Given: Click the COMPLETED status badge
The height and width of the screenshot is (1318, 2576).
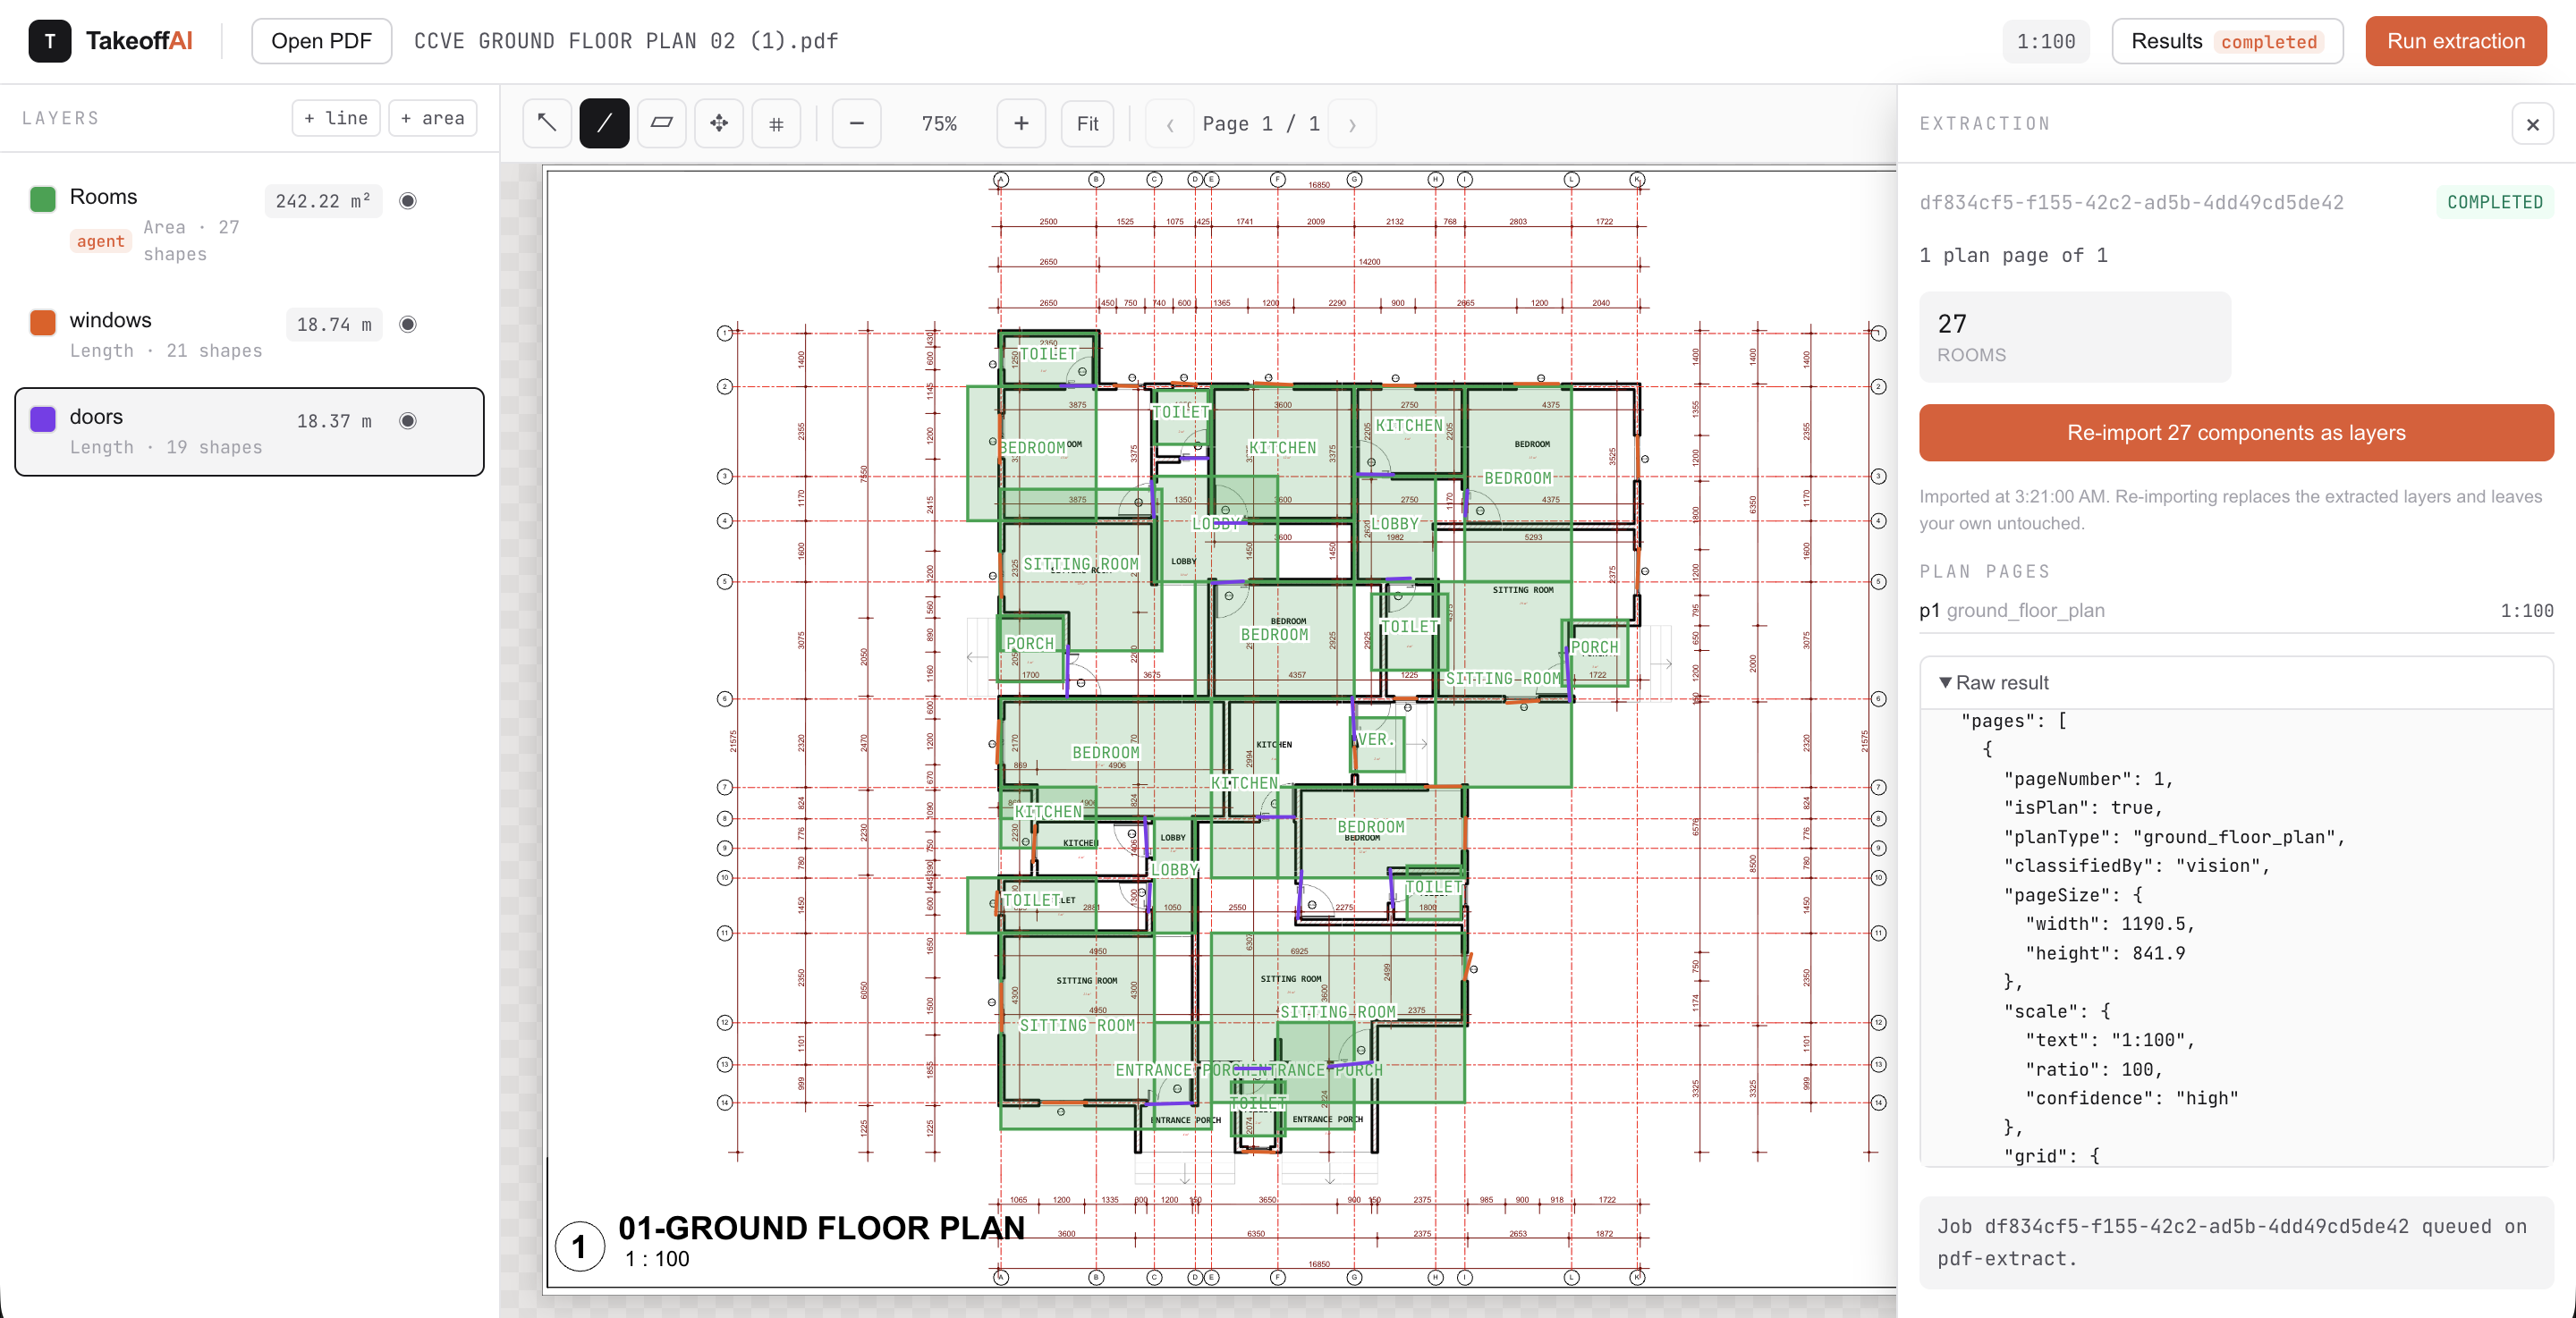Looking at the screenshot, I should pos(2494,202).
